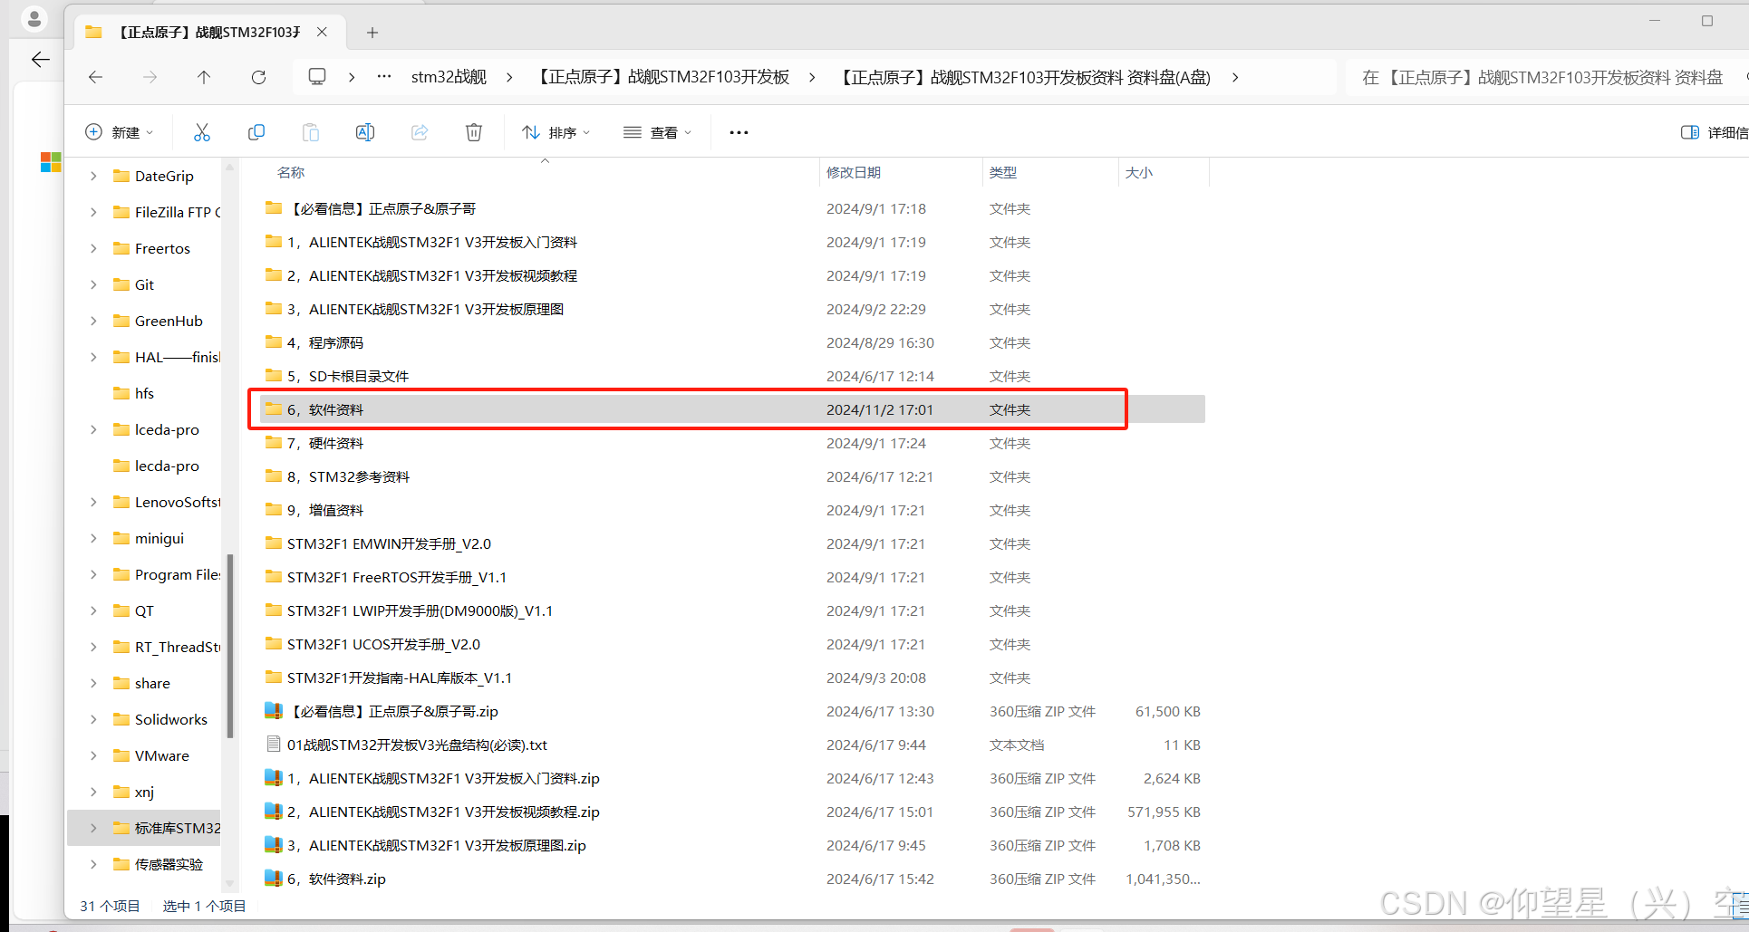Go forward with the right arrow button

150,77
